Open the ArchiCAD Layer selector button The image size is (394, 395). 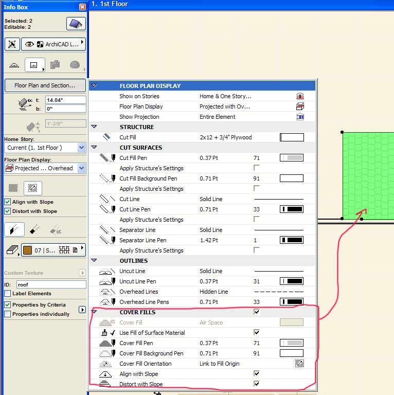[53, 44]
